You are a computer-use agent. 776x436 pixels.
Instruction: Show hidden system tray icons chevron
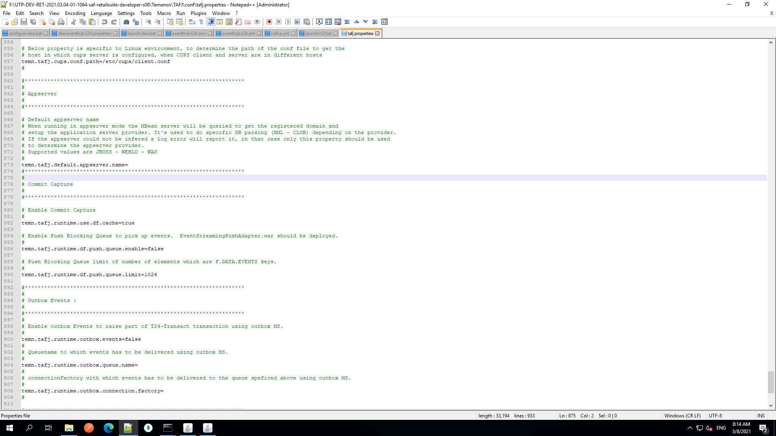pyautogui.click(x=690, y=428)
